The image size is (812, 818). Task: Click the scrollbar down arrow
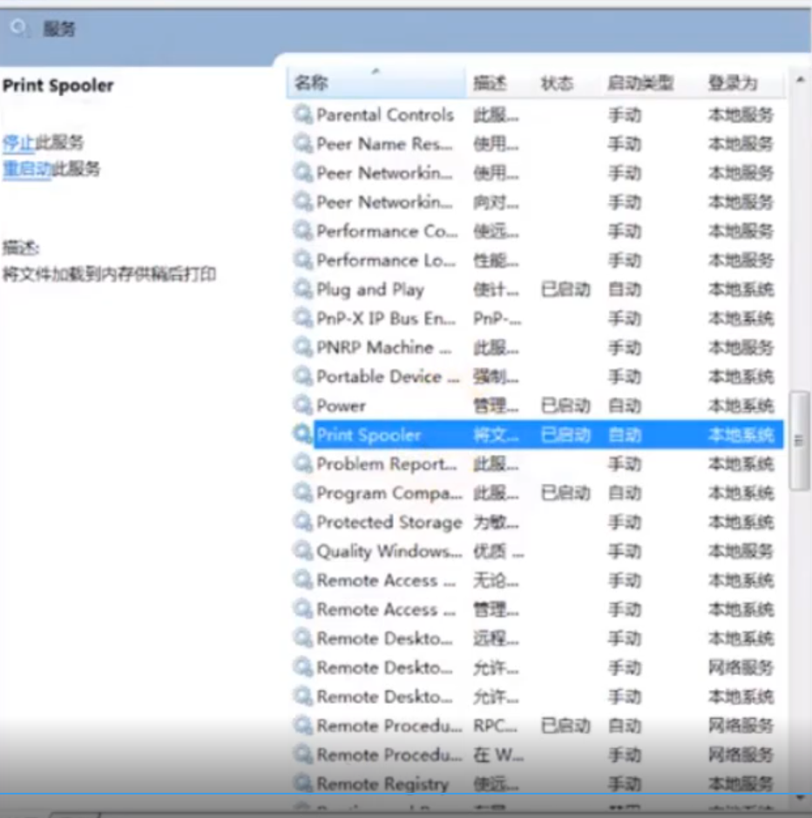800,796
